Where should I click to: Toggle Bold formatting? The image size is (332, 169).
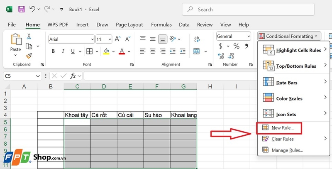click(53, 51)
